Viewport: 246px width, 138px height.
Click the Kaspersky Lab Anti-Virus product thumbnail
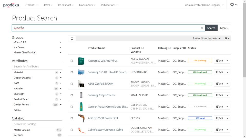pos(81,61)
